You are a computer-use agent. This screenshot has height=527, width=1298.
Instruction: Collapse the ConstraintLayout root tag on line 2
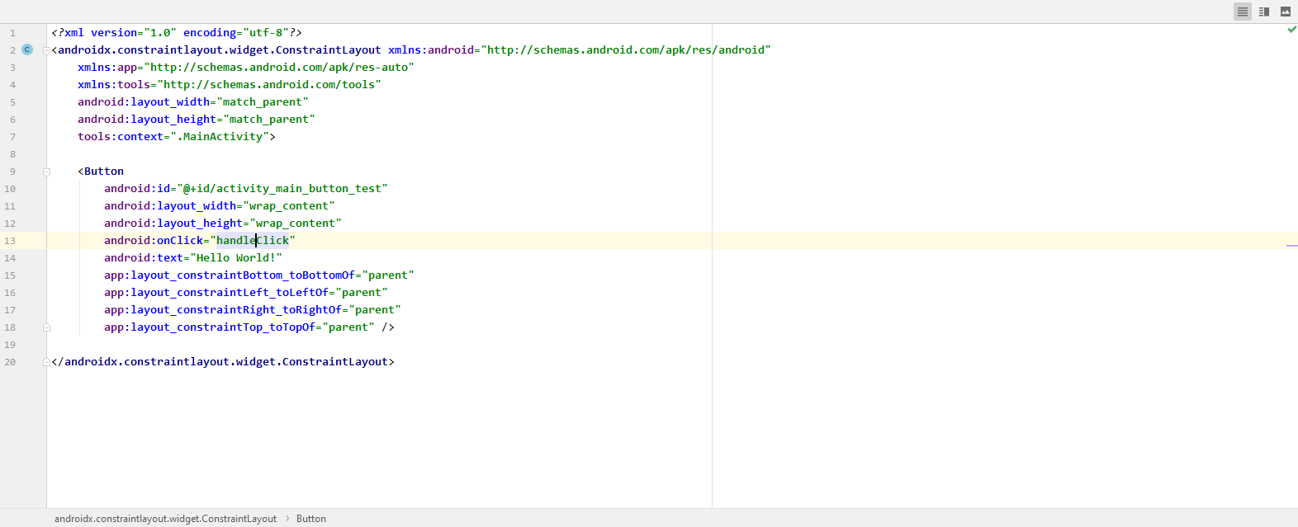[x=46, y=50]
